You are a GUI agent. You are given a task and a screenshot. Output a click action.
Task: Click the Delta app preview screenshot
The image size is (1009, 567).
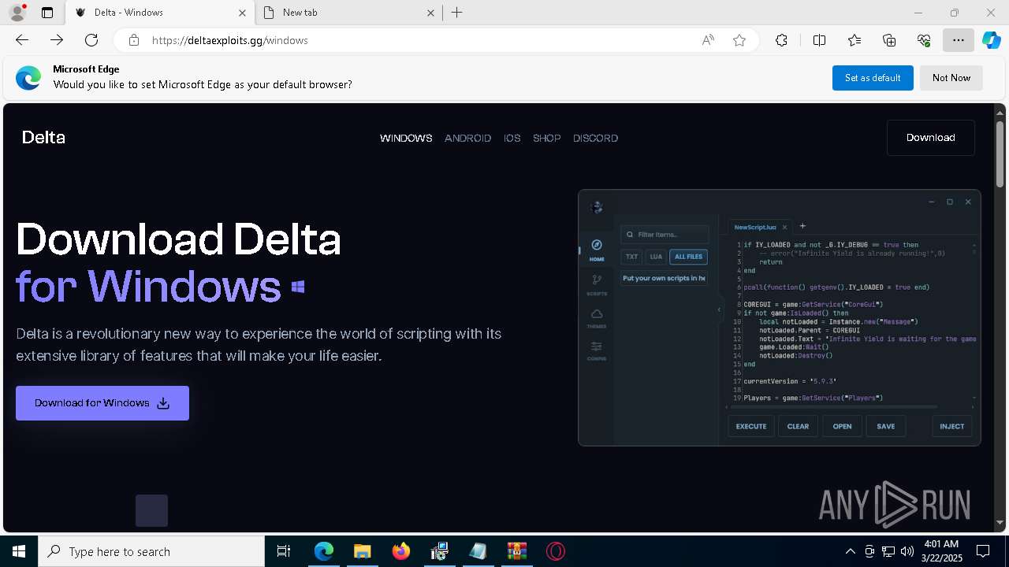click(x=780, y=318)
